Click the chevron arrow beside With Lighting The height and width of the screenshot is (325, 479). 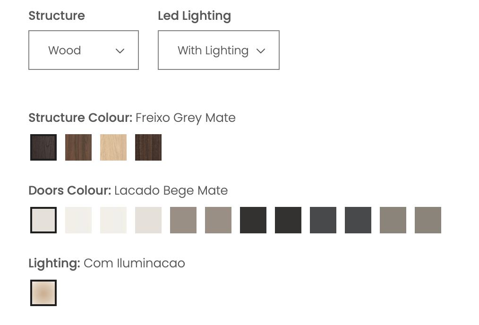pyautogui.click(x=261, y=51)
